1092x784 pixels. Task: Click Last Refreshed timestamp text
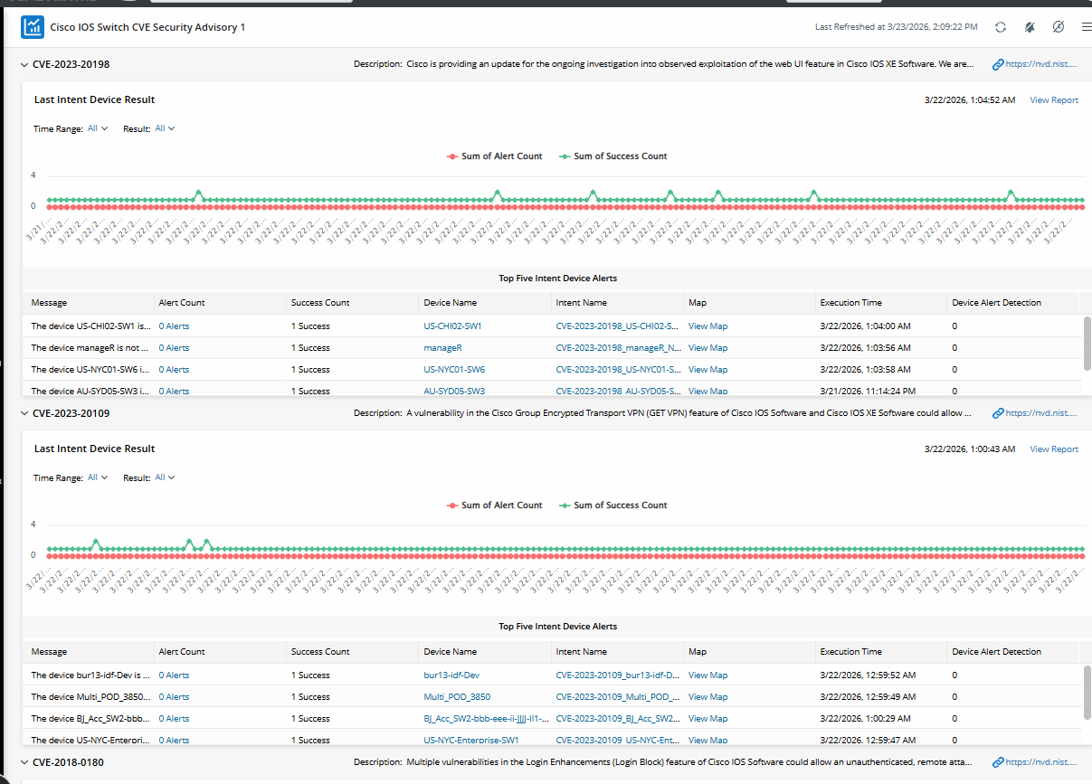896,27
